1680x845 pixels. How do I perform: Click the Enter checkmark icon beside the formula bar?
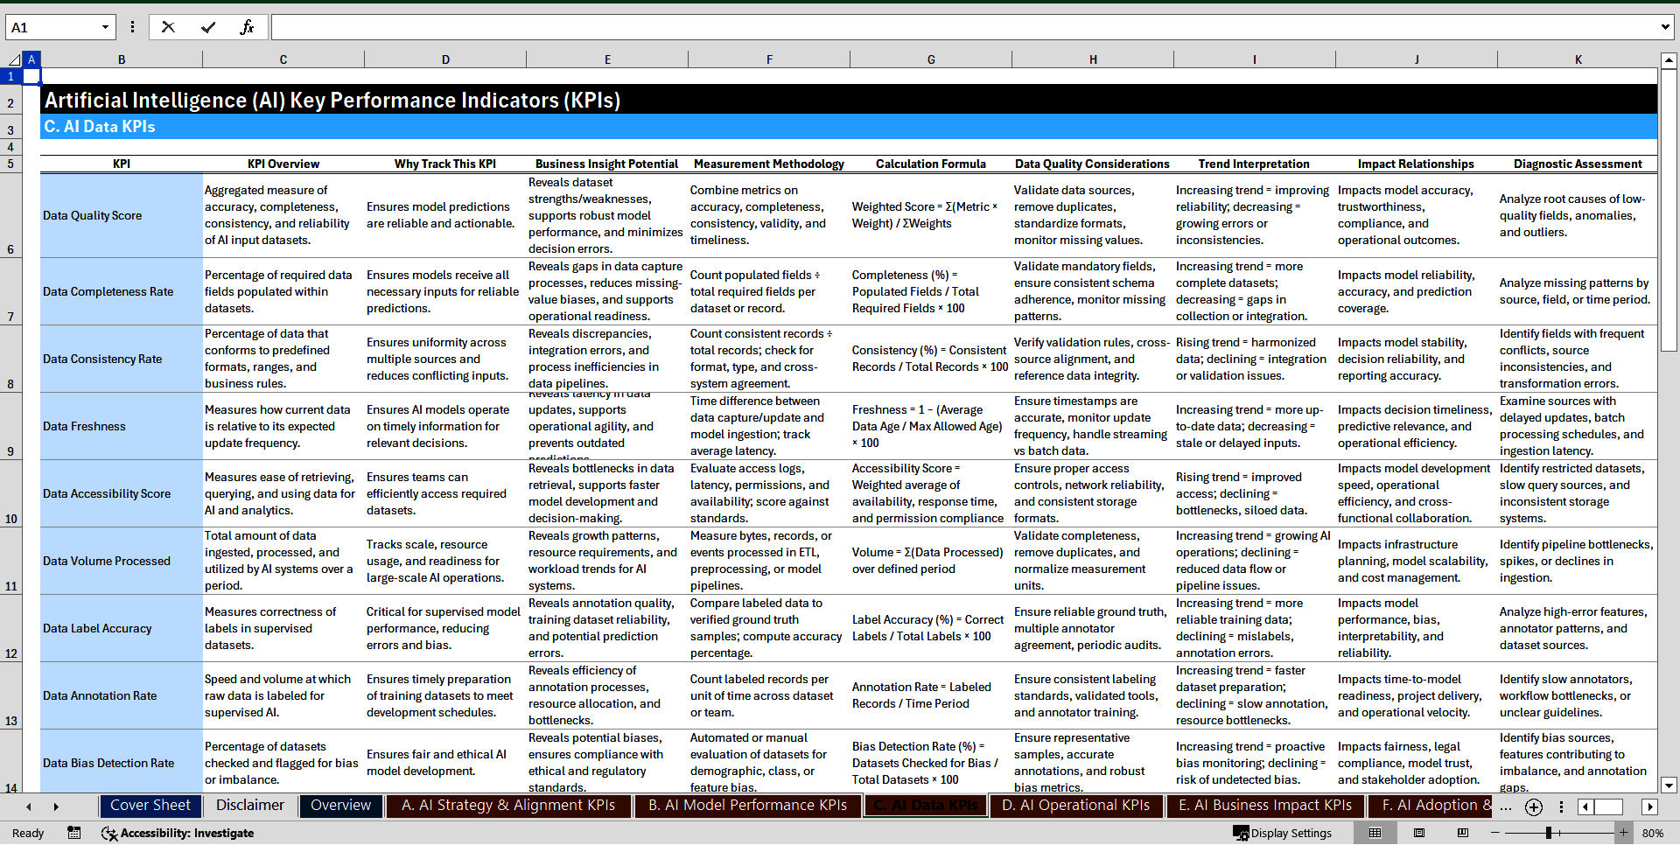(x=208, y=26)
